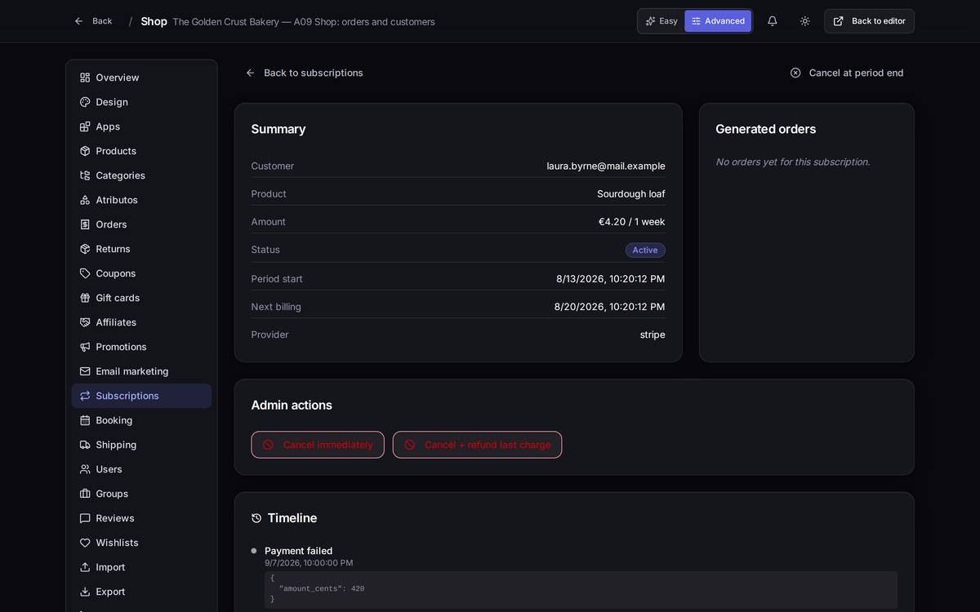Click the Orders receipt icon in sidebar
This screenshot has width=980, height=612.
click(85, 224)
